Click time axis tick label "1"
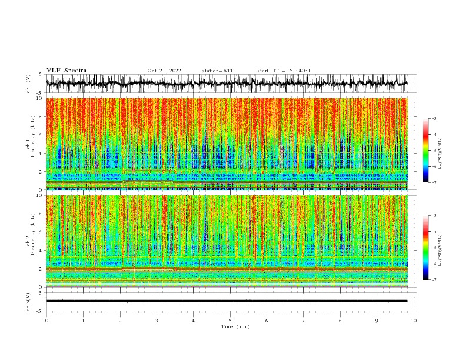The height and width of the screenshot is (360, 466). (83, 321)
